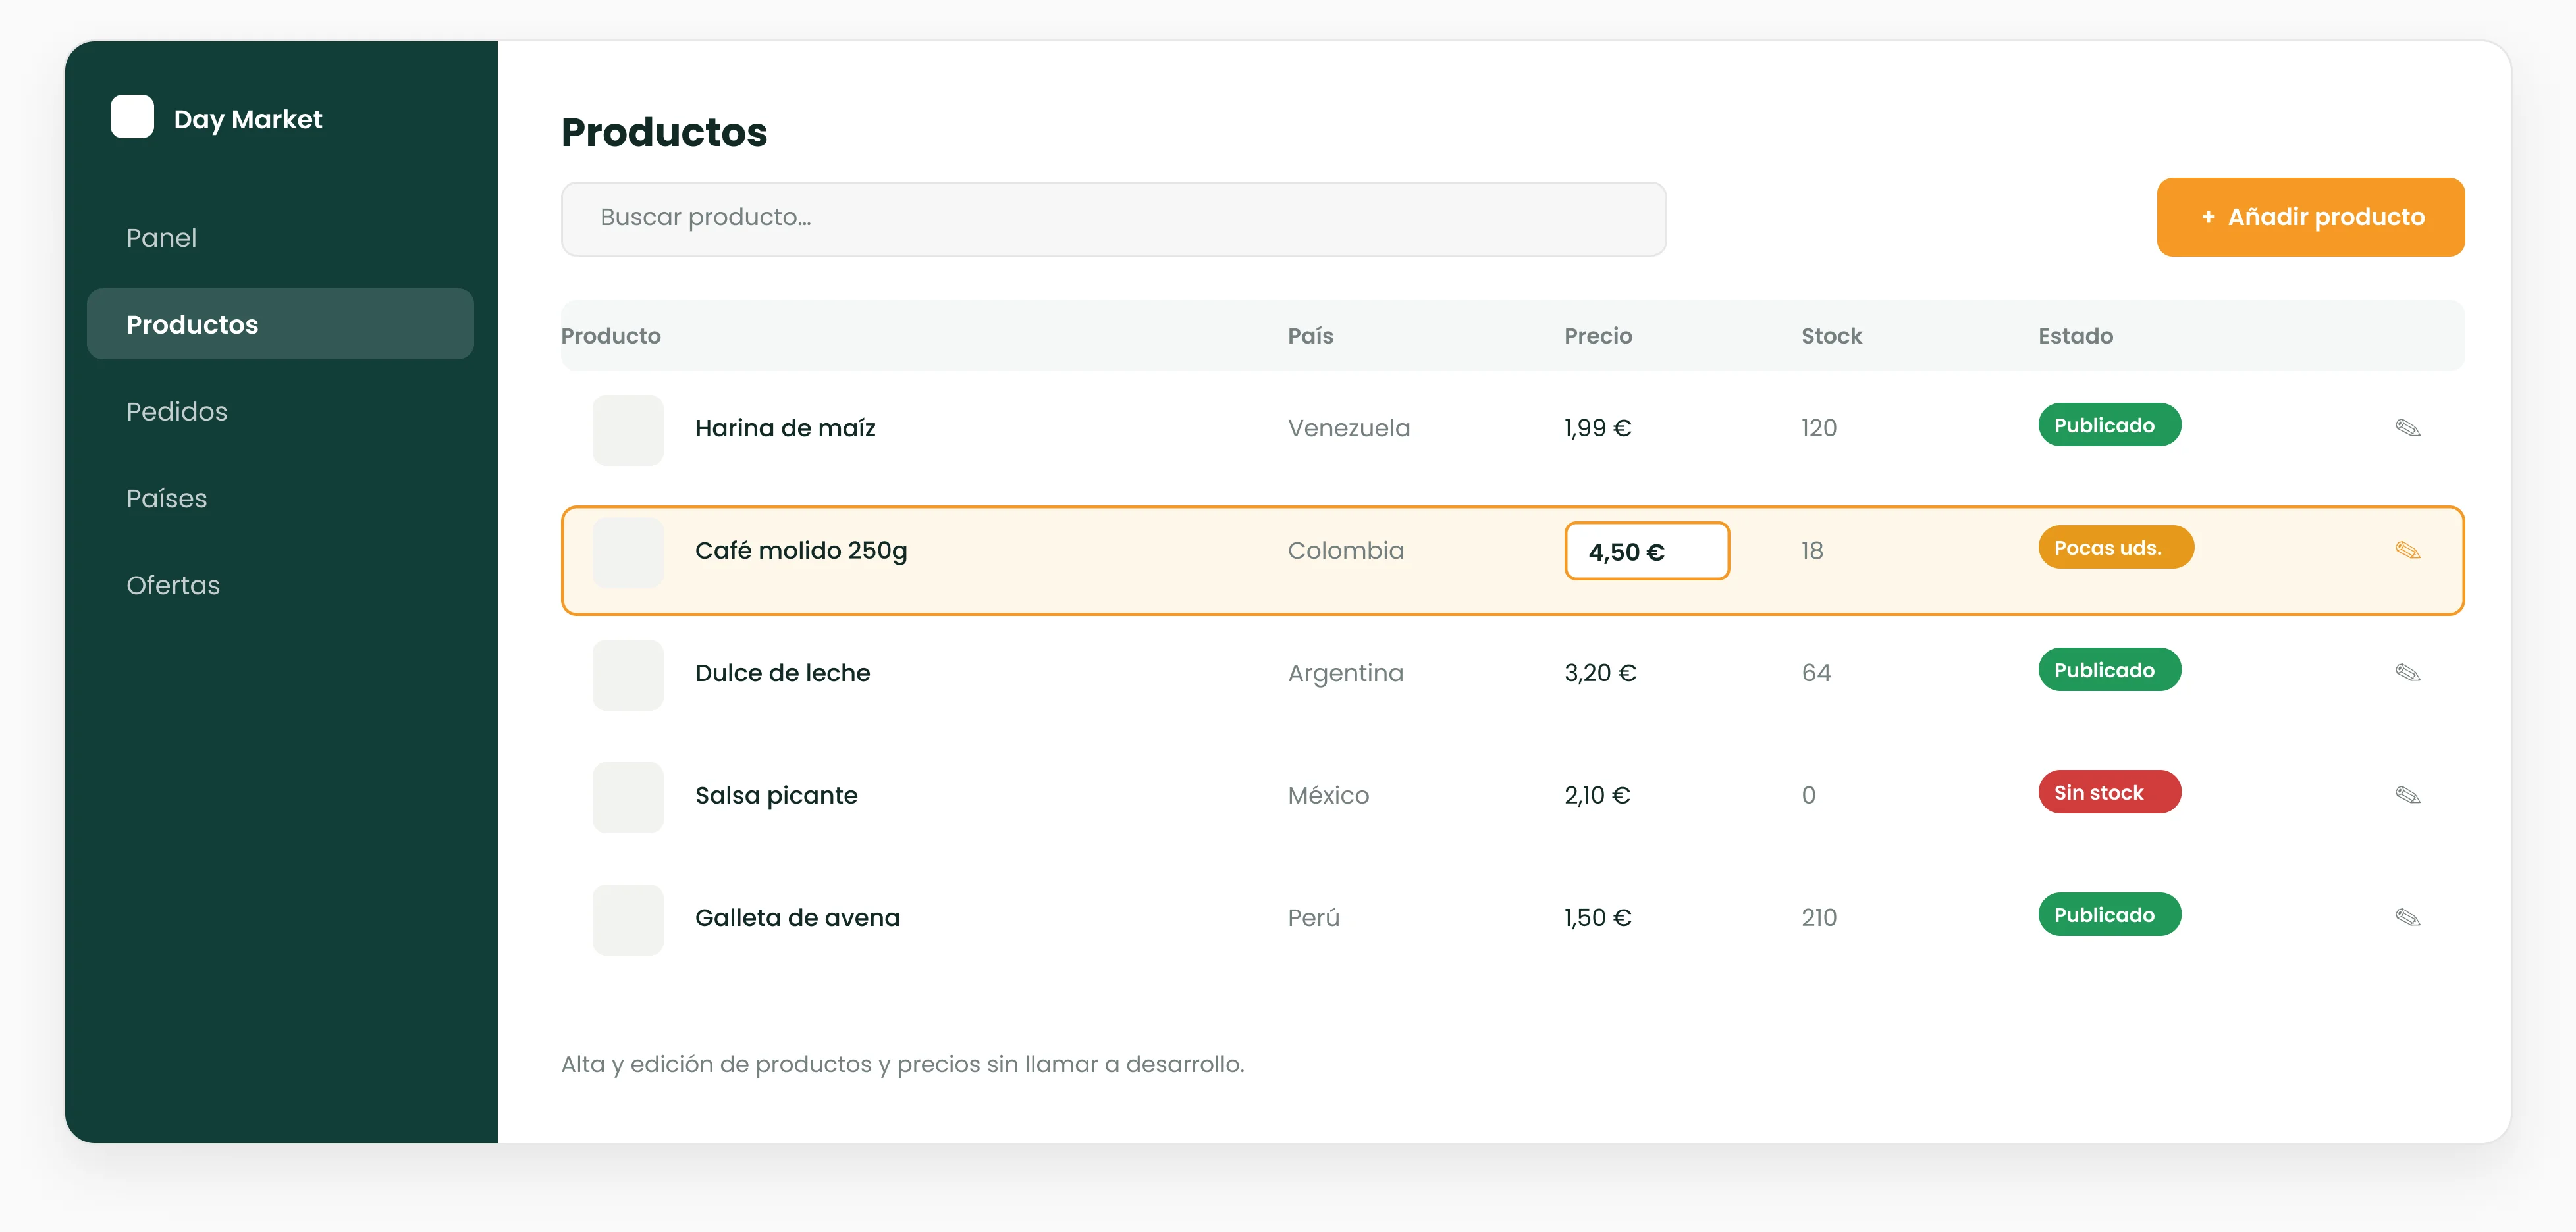Image resolution: width=2576 pixels, height=1232 pixels.
Task: Select the Salsa picante product name
Action: click(776, 796)
